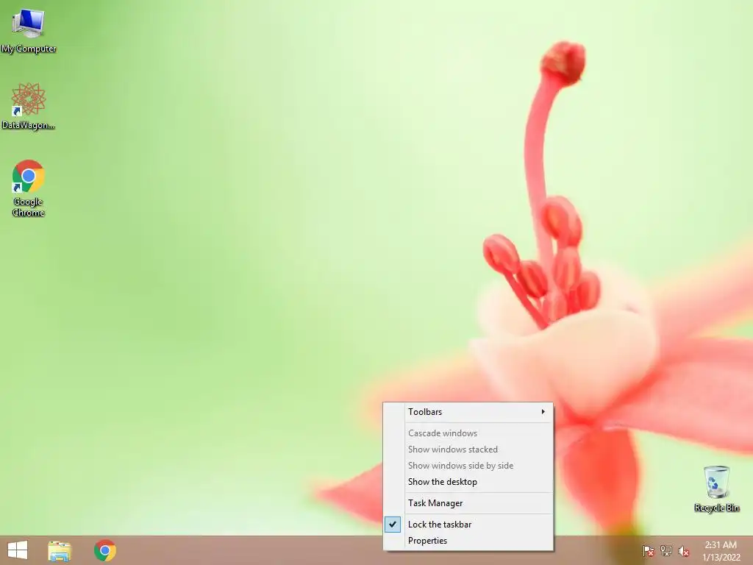753x565 pixels.
Task: Open the network status tray icon
Action: coord(665,551)
